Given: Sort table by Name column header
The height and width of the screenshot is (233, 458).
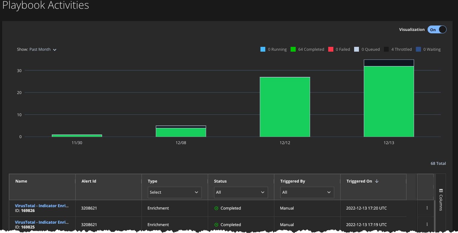Looking at the screenshot, I should point(21,181).
